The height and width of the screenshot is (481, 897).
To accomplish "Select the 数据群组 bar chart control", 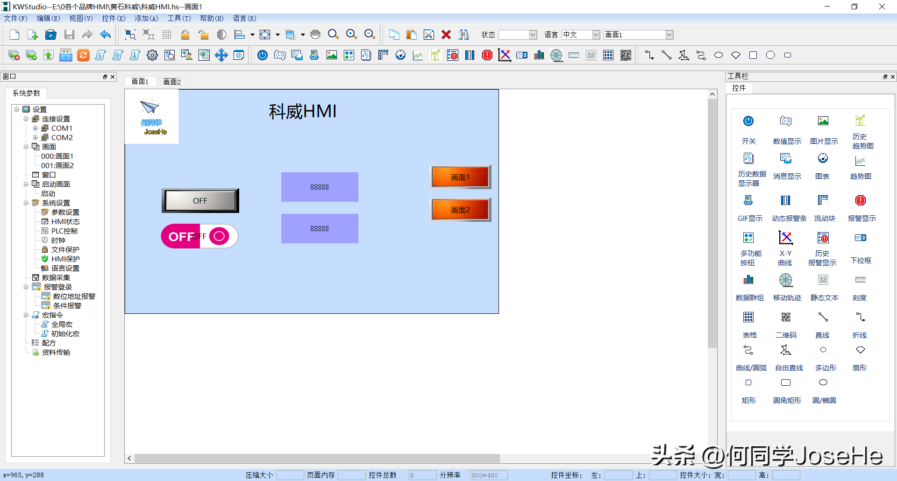I will 748,280.
